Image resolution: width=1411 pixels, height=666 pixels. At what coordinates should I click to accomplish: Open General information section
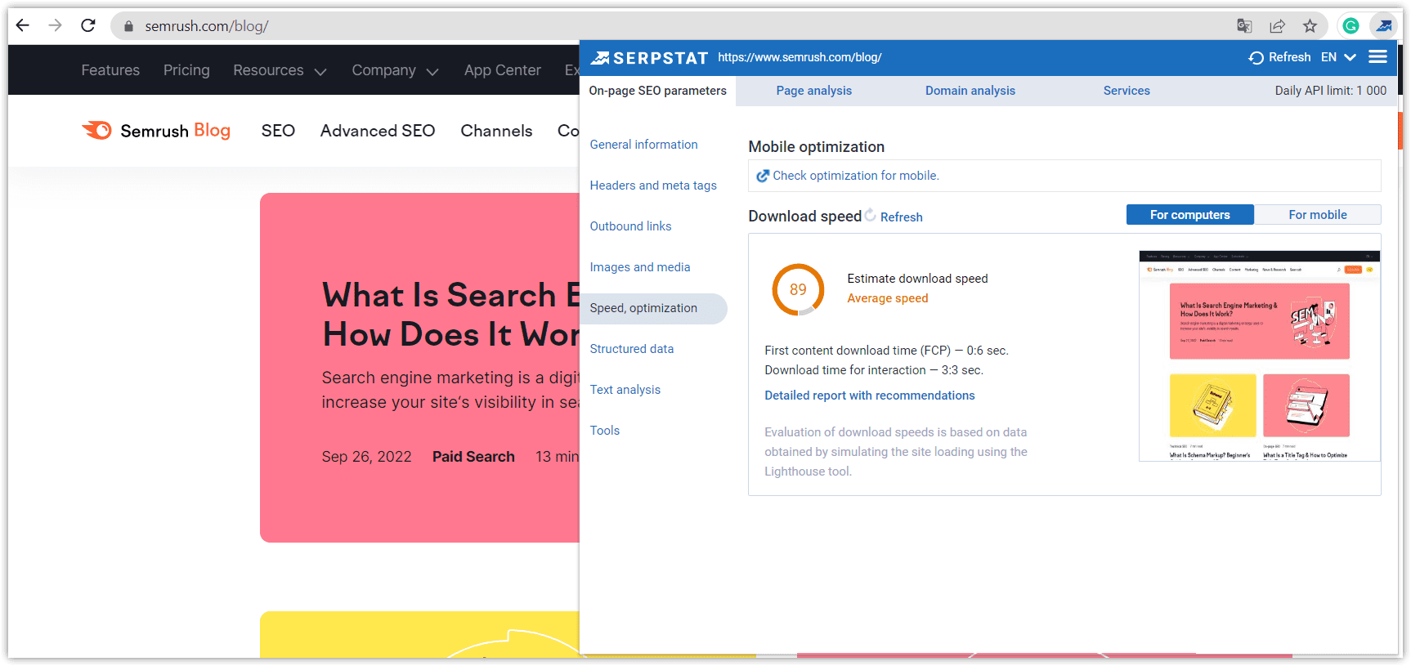pyautogui.click(x=643, y=145)
